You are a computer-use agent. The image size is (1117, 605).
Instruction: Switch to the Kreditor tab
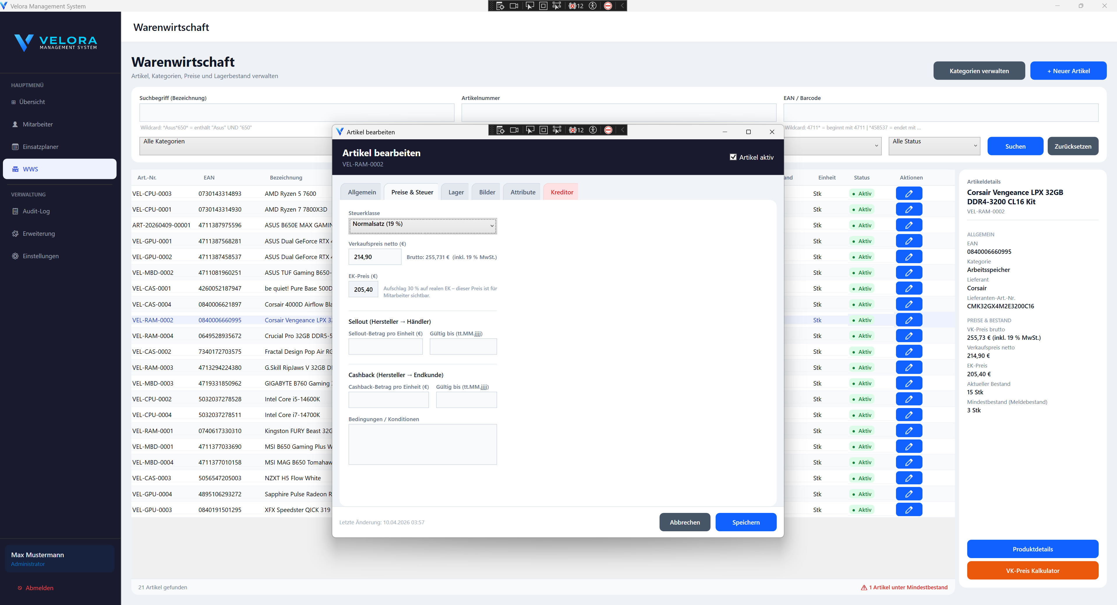tap(561, 192)
